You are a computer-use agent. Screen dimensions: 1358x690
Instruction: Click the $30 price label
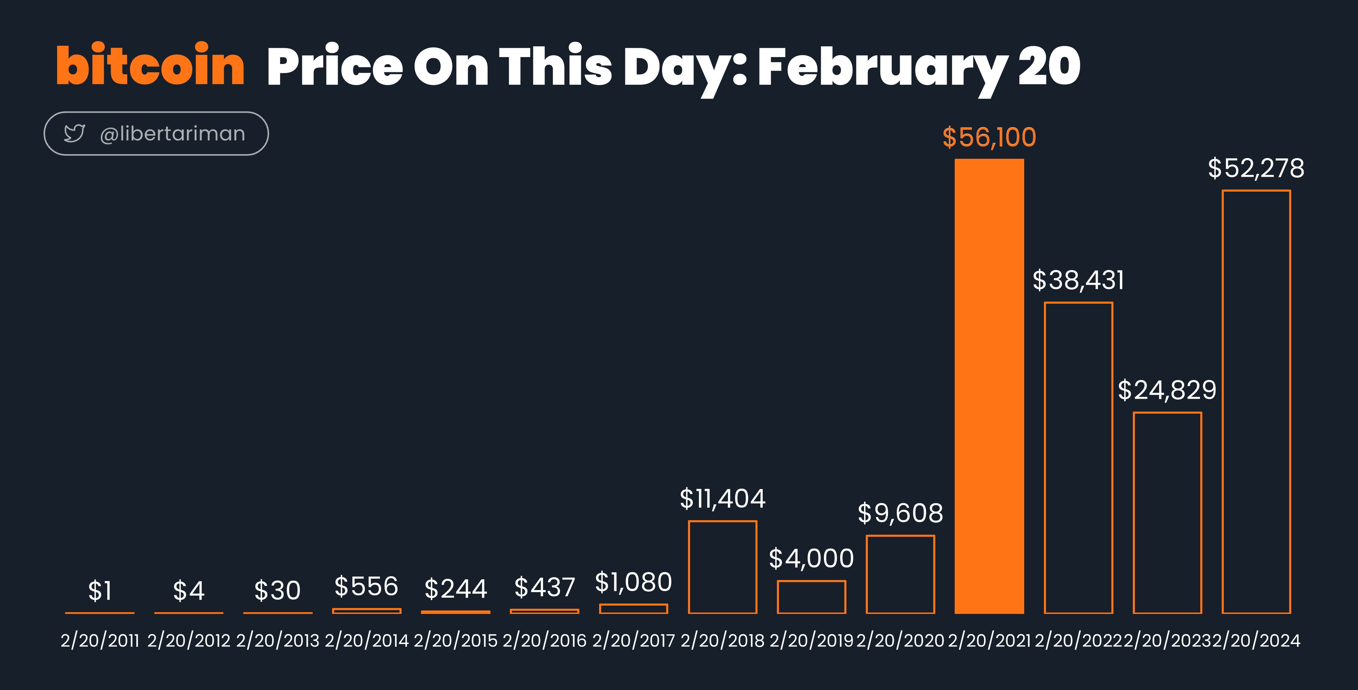tap(278, 590)
